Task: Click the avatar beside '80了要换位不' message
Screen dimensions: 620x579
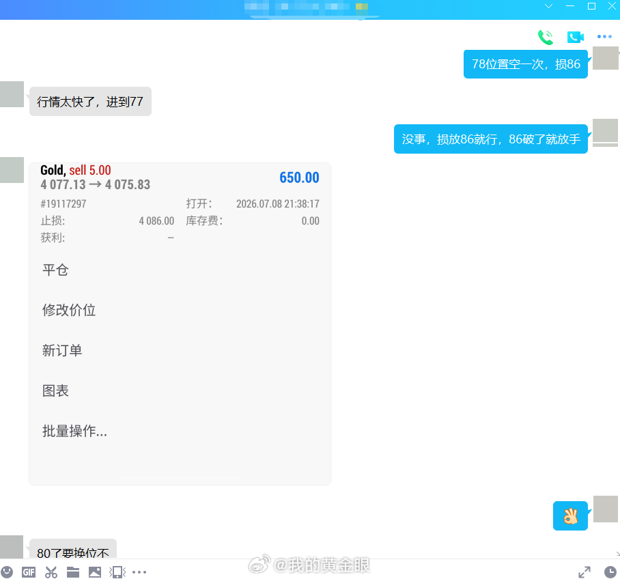Action: (x=12, y=547)
